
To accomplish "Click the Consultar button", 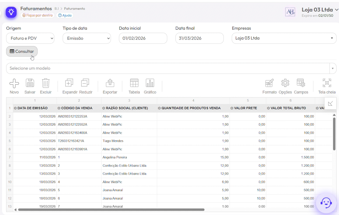I will pyautogui.click(x=22, y=51).
